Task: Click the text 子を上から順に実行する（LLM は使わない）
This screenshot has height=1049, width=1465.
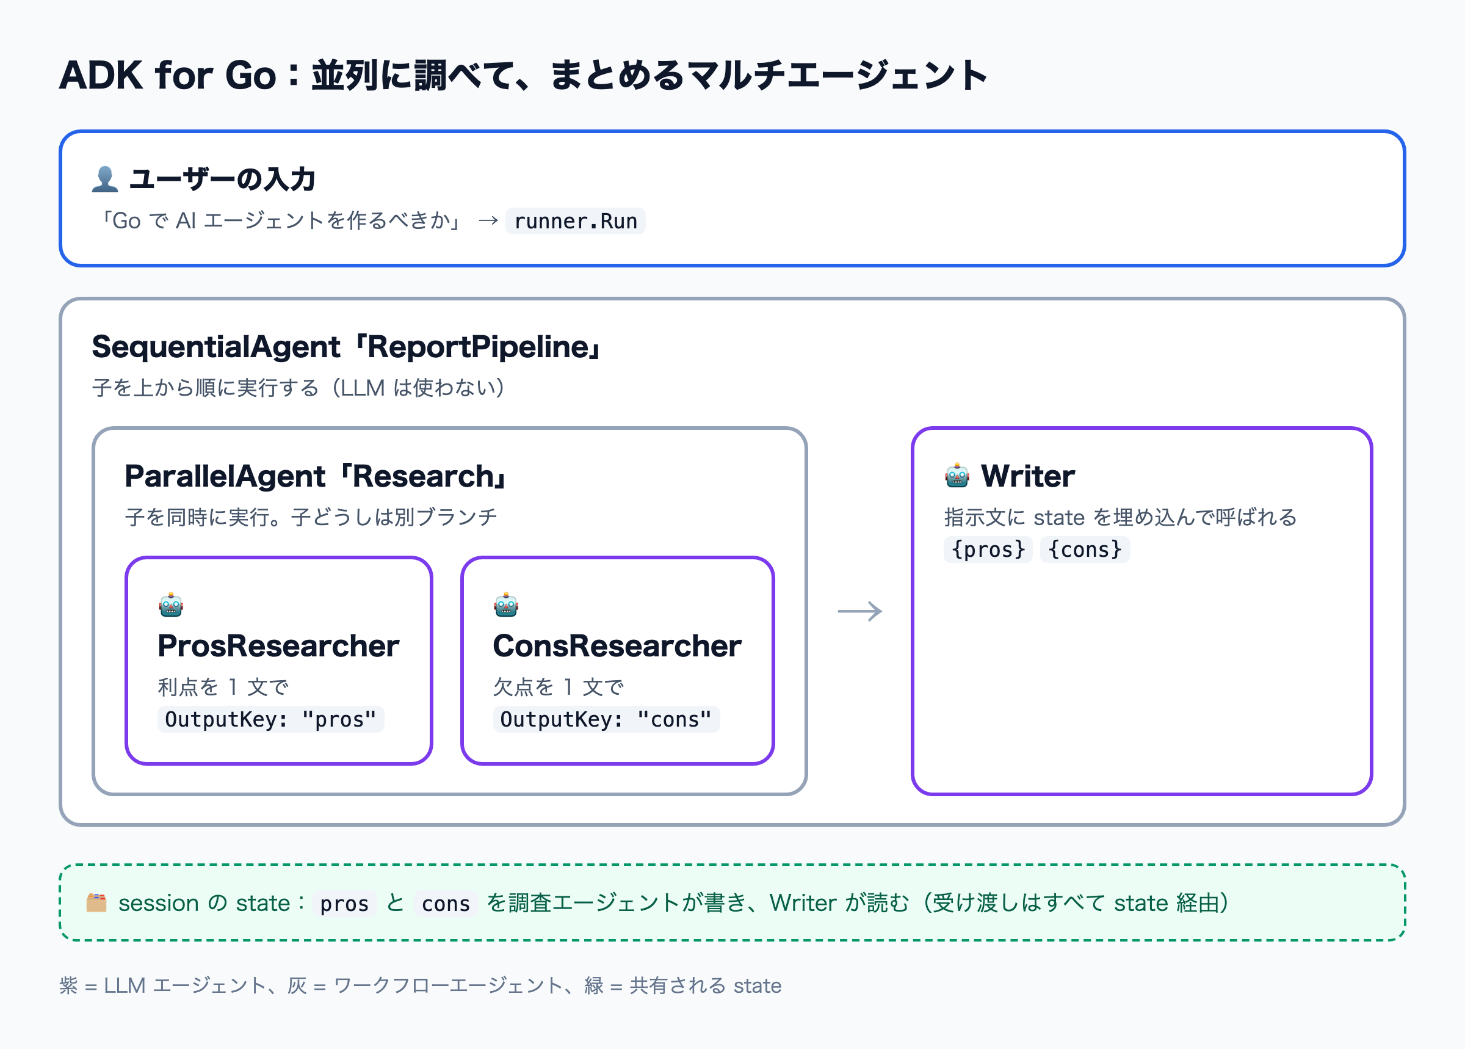Action: 300,388
